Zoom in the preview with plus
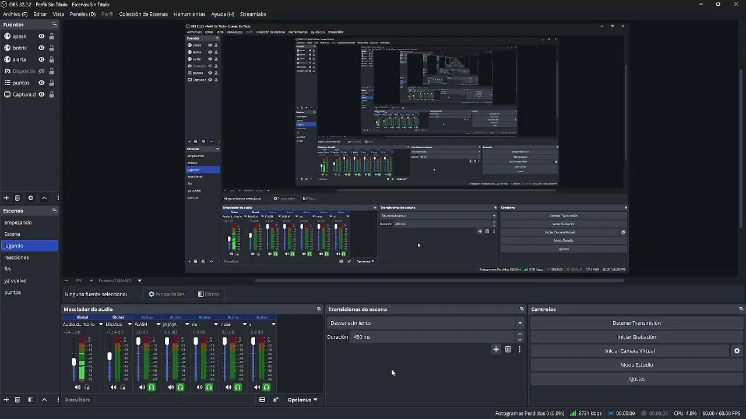 [x=91, y=280]
